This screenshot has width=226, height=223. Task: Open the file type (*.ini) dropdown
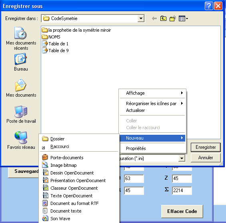click(182, 158)
